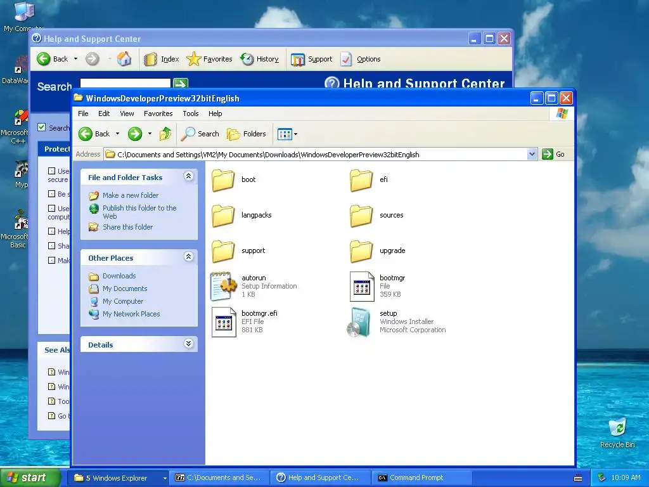Select the 359 KB bootmgr file icon
649x487 pixels.
[362, 287]
